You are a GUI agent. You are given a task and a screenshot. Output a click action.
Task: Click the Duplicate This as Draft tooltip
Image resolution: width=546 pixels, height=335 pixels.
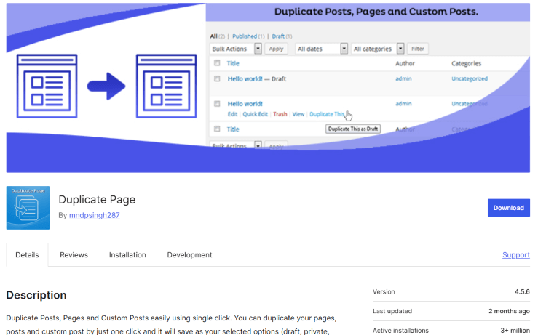click(353, 129)
